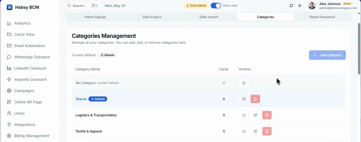Delete Logistics & Transportation category

pyautogui.click(x=267, y=115)
